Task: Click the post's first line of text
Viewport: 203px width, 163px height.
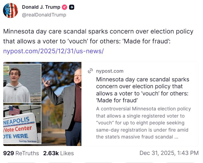Action: point(98,31)
